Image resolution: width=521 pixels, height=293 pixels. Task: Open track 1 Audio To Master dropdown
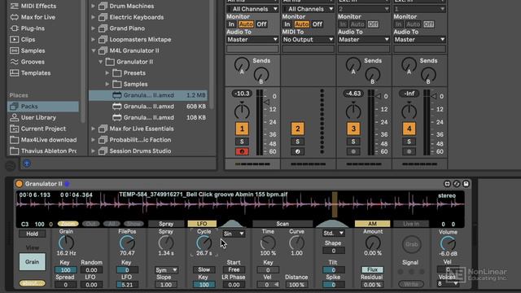point(252,40)
